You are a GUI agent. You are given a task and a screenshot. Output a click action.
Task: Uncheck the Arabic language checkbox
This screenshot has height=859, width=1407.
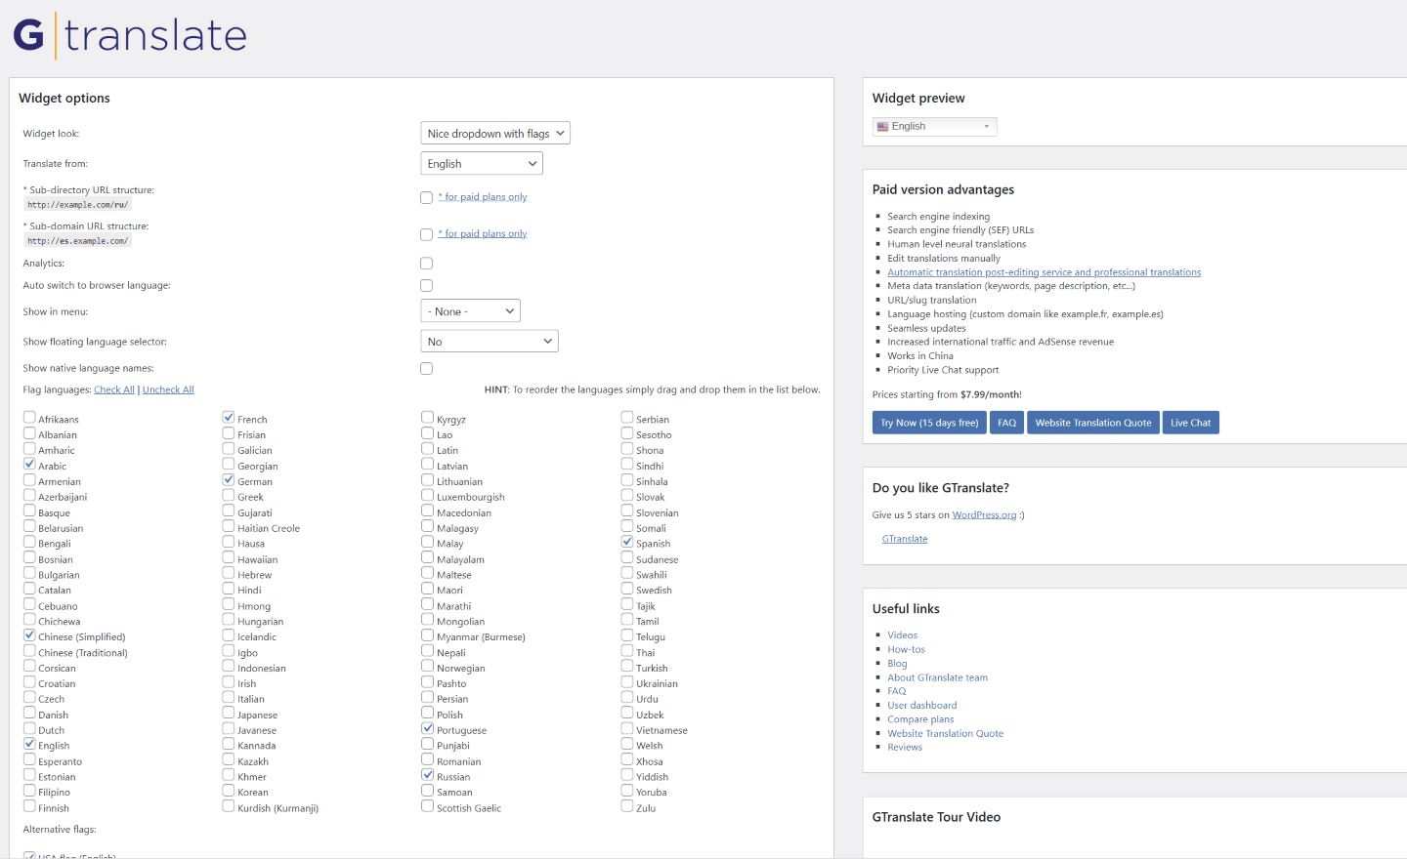coord(29,465)
